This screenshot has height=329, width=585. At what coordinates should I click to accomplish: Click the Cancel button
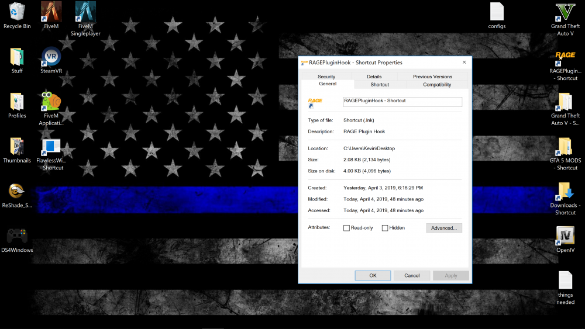click(x=412, y=275)
